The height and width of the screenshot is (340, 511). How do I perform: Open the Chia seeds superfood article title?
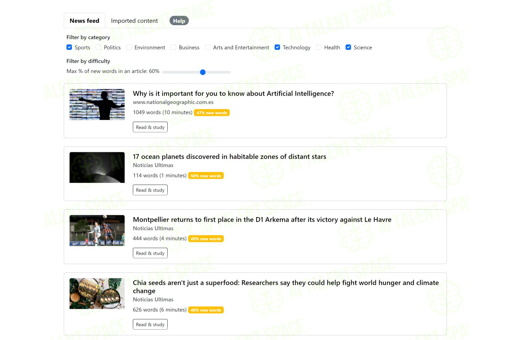pos(286,287)
